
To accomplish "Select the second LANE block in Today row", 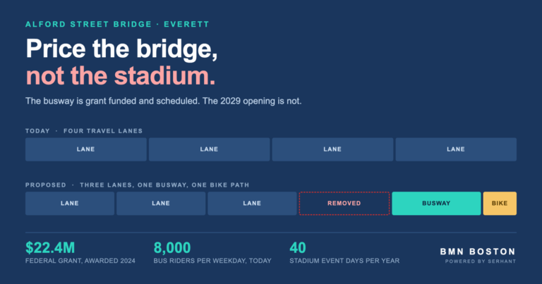I will coord(209,149).
